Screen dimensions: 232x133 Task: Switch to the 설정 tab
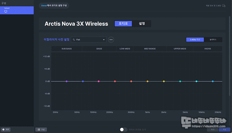pos(142,23)
